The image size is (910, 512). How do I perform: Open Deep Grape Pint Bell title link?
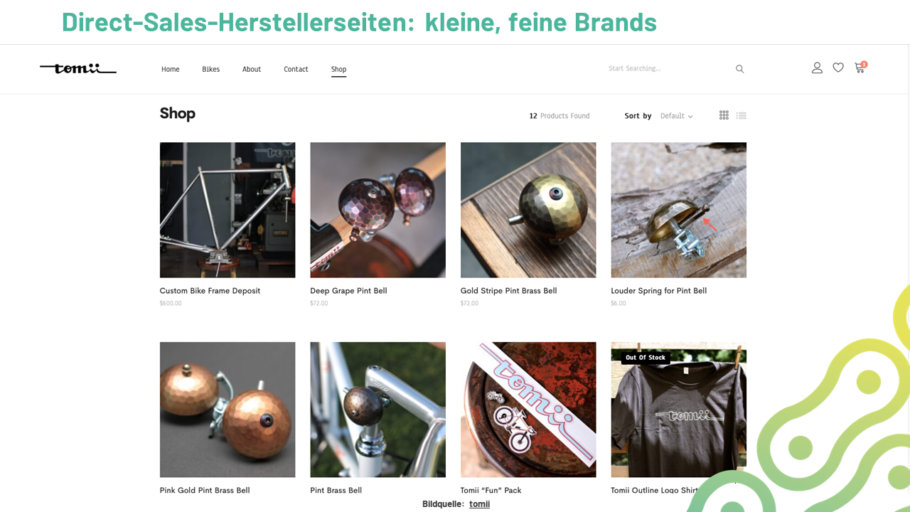(348, 291)
